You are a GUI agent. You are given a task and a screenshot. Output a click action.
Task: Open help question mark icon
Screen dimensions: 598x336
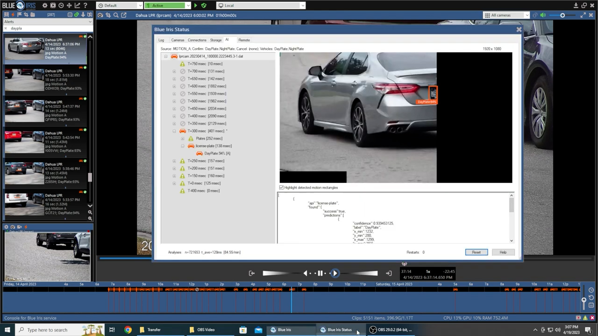85,6
